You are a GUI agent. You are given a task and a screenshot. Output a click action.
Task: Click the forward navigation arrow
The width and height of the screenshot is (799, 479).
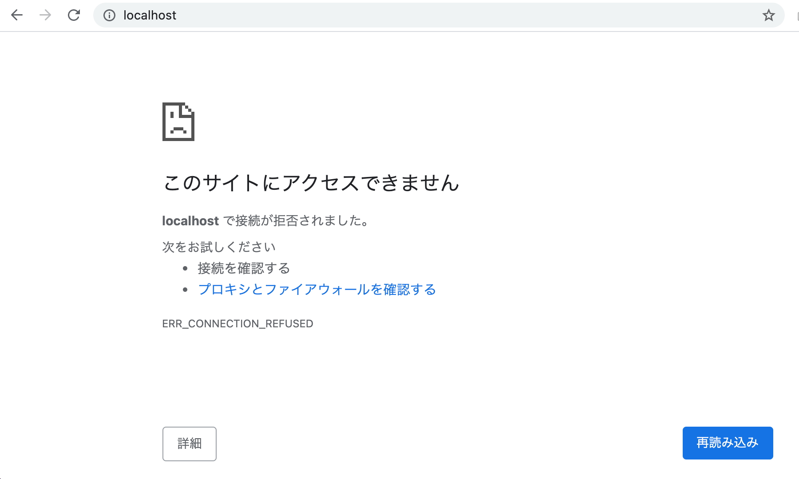coord(44,15)
